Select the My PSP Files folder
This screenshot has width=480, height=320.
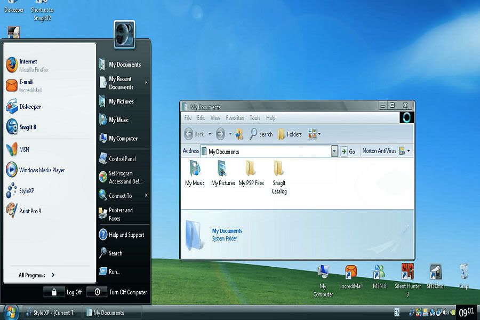coord(251,173)
